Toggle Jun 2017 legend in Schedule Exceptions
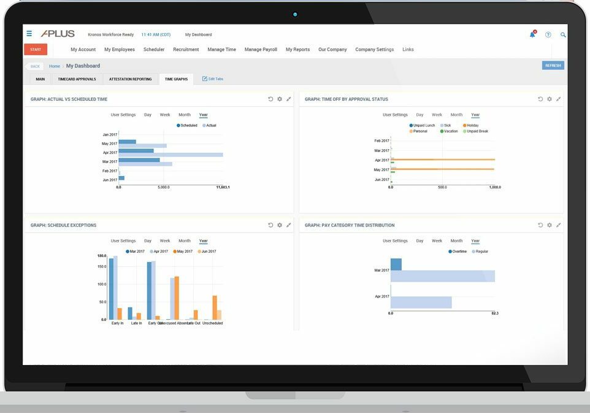 (207, 252)
